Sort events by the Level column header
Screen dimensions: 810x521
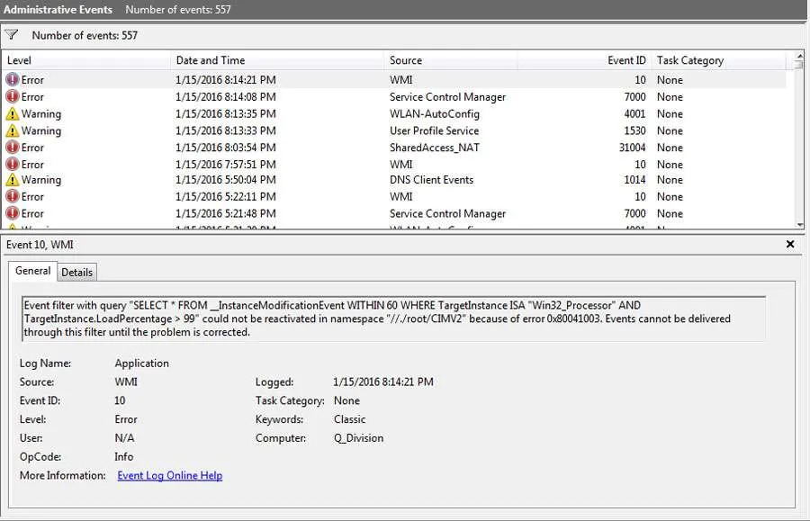tap(86, 60)
